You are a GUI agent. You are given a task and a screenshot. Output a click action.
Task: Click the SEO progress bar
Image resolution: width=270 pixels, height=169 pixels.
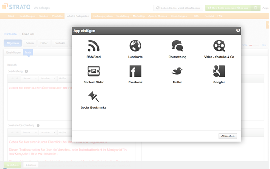tap(254, 45)
